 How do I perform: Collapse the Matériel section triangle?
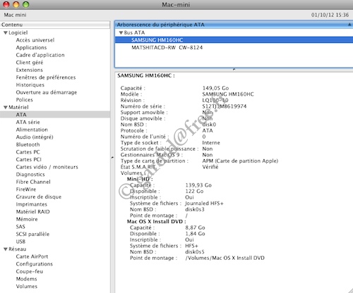(x=6, y=108)
